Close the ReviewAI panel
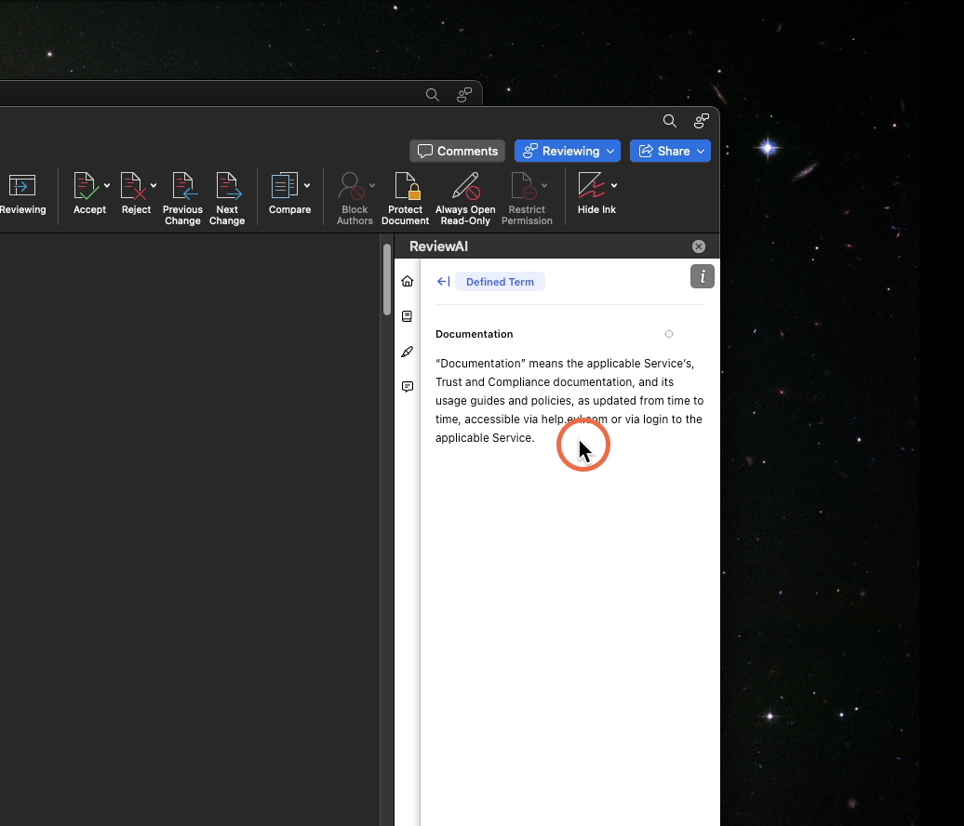 click(x=699, y=246)
